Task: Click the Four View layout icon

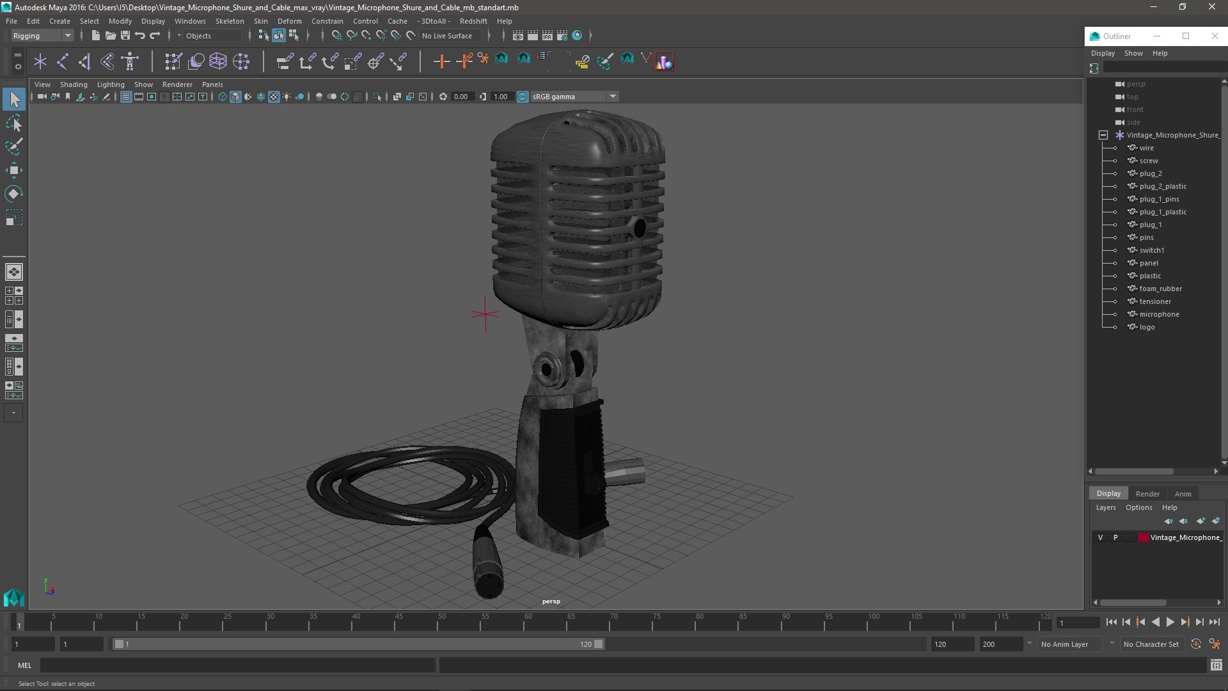Action: pos(14,296)
